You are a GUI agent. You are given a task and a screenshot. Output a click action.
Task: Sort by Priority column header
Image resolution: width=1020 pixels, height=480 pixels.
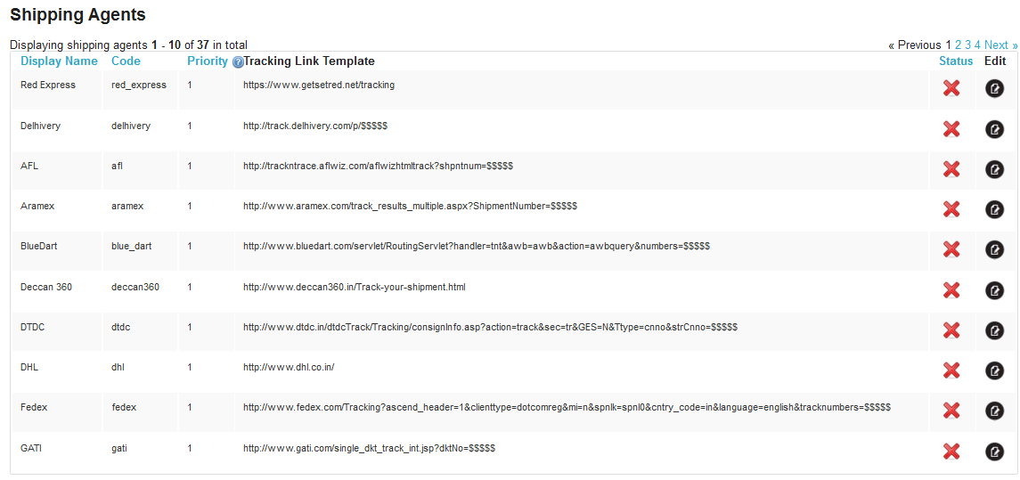(x=208, y=61)
